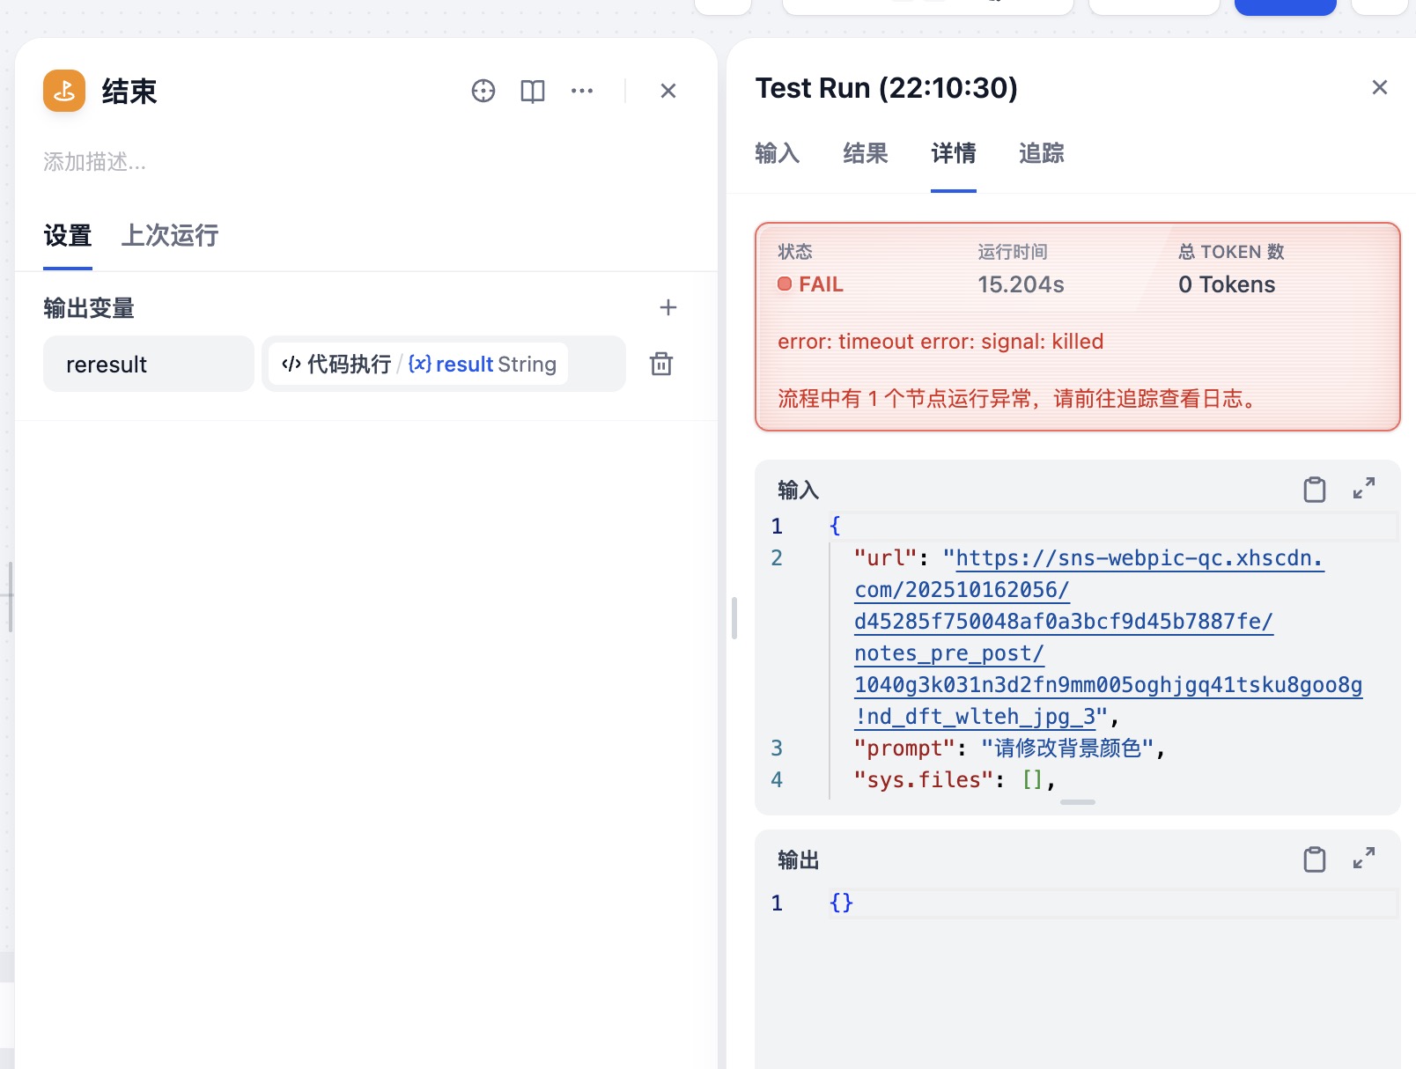Click the target run-step icon
This screenshot has width=1416, height=1069.
(x=483, y=91)
